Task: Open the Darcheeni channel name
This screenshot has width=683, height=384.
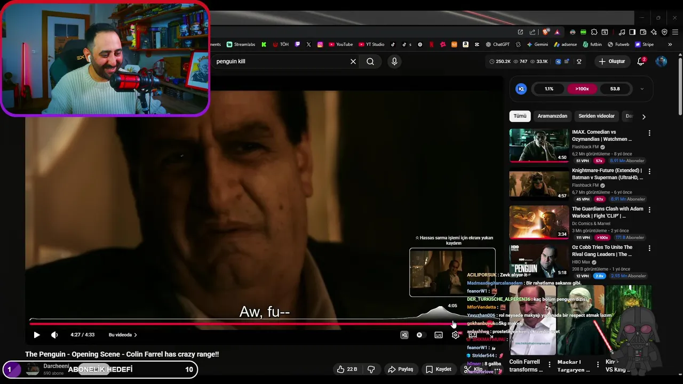Action: click(x=56, y=366)
